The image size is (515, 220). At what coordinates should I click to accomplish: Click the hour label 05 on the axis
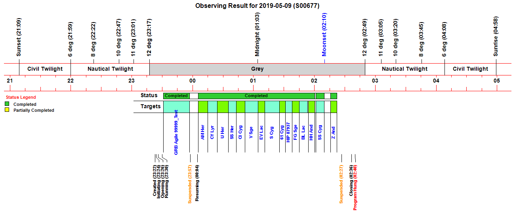[497, 81]
